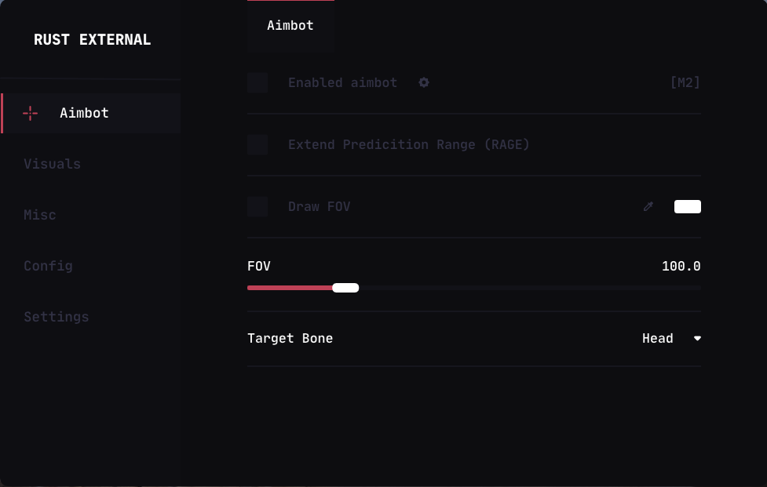Enable the aimbot checkbox
Image resolution: width=767 pixels, height=487 pixels.
click(257, 82)
